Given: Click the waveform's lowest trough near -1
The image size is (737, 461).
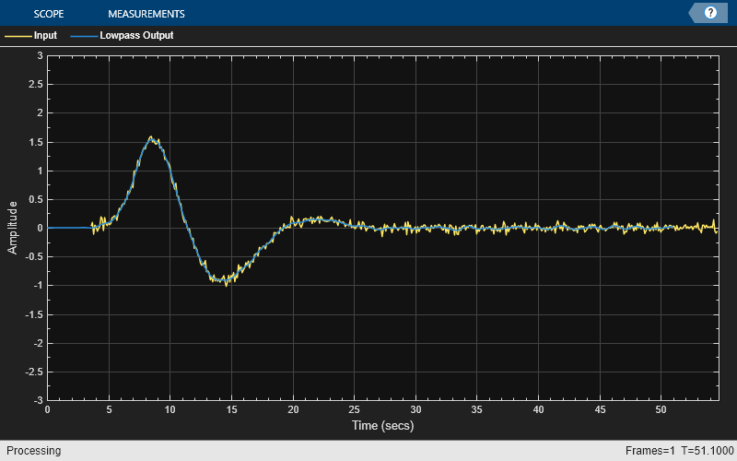Looking at the screenshot, I should click(225, 281).
